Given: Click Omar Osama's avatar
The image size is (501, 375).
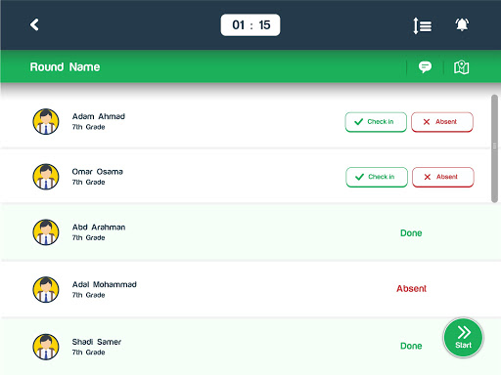Looking at the screenshot, I should [46, 177].
